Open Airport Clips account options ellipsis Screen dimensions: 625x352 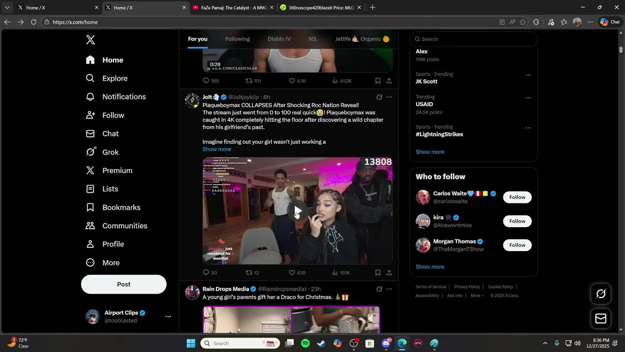pyautogui.click(x=168, y=317)
